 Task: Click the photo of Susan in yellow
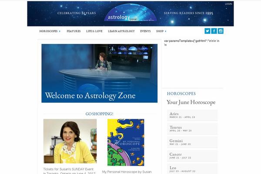[70, 141]
